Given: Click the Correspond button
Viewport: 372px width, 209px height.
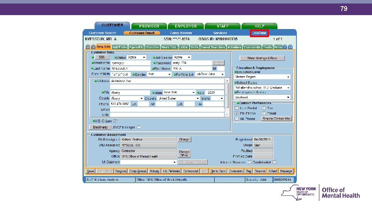Looking at the screenshot, I should (x=191, y=171).
